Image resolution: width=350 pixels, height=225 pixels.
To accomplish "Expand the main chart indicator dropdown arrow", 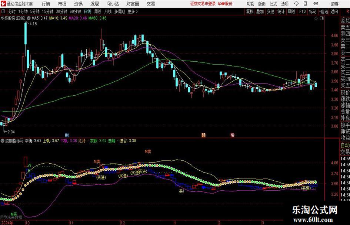I will (x=29, y=18).
